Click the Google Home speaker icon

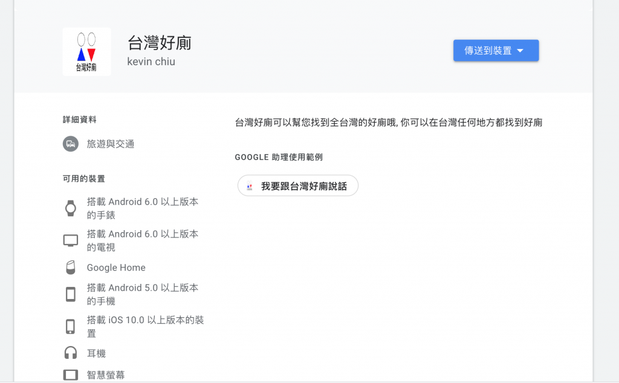click(71, 268)
